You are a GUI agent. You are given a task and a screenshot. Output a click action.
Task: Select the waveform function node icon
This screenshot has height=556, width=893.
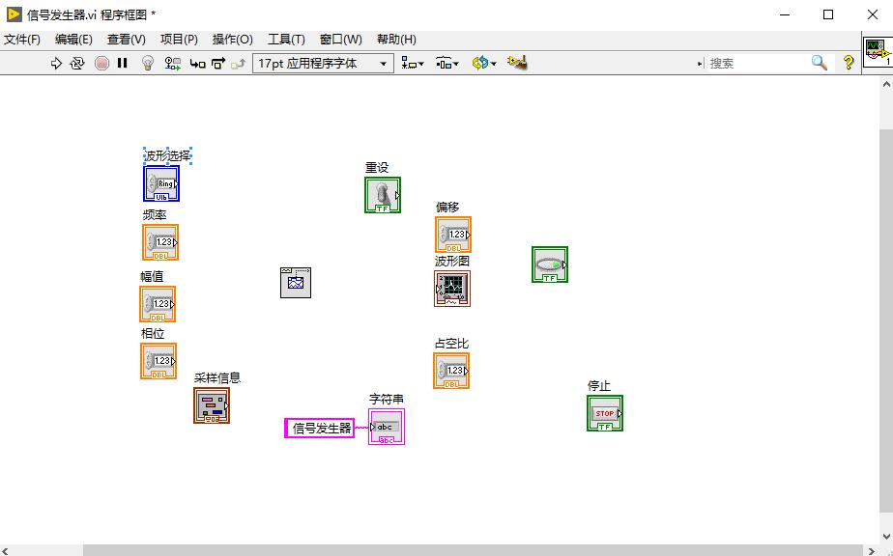[296, 283]
